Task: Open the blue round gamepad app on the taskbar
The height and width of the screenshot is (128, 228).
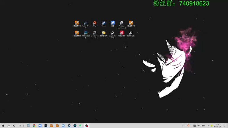Action: 63,126
